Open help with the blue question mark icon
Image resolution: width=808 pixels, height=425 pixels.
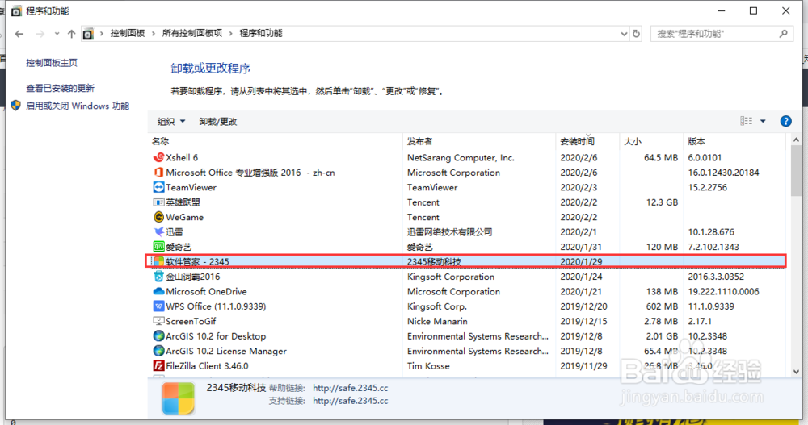786,122
